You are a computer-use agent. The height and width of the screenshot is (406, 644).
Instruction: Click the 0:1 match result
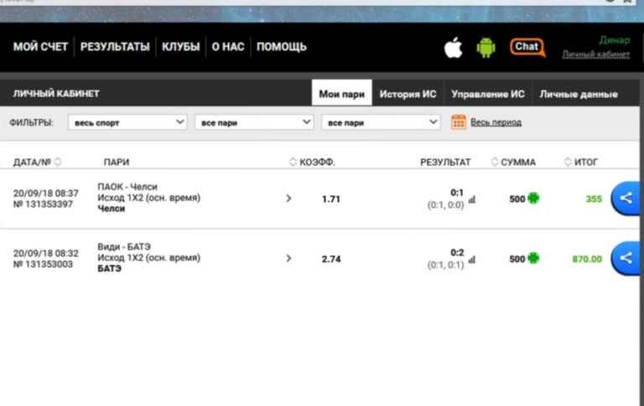[457, 193]
